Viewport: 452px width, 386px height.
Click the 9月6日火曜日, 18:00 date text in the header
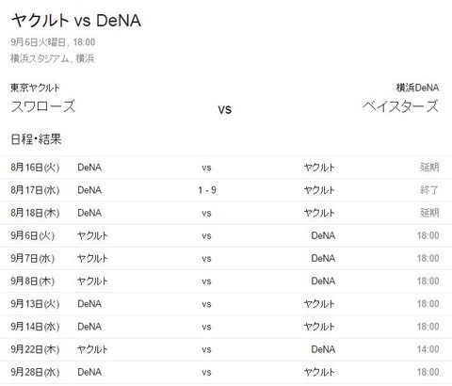[x=53, y=42]
